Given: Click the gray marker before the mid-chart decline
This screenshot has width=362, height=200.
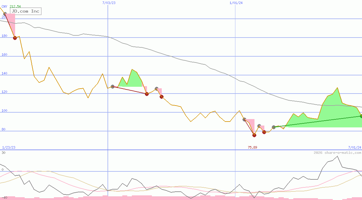Looking at the screenshot, I should 112,86.
